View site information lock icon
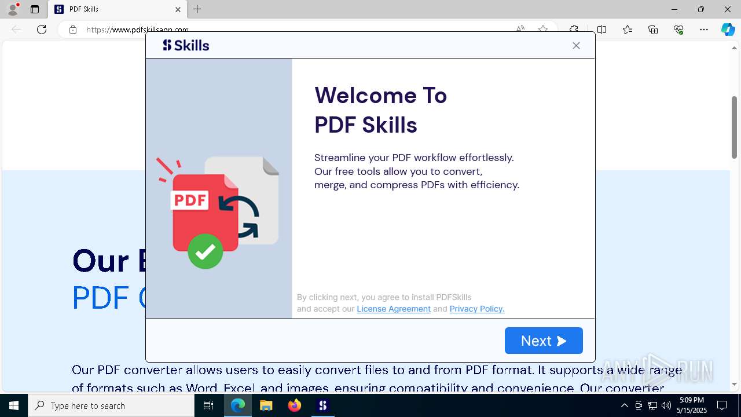Image resolution: width=741 pixels, height=417 pixels. [x=73, y=30]
